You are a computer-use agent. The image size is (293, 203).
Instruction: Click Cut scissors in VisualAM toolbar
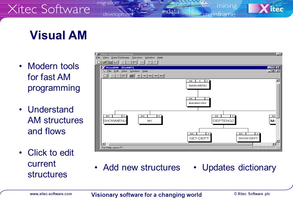[113, 76]
